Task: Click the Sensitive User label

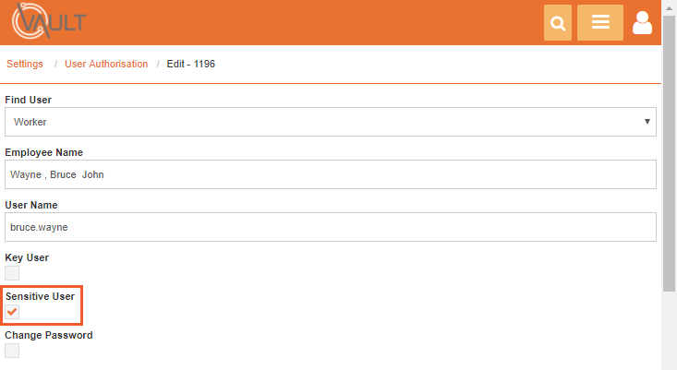Action: (x=40, y=296)
